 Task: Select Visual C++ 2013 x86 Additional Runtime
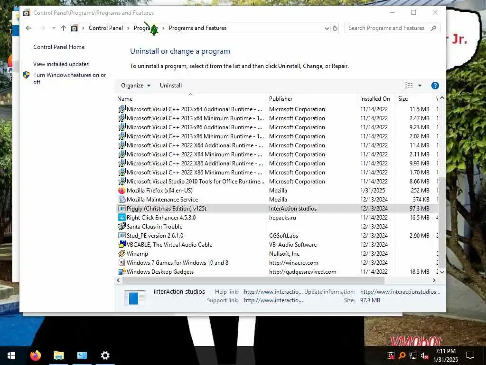277,127
